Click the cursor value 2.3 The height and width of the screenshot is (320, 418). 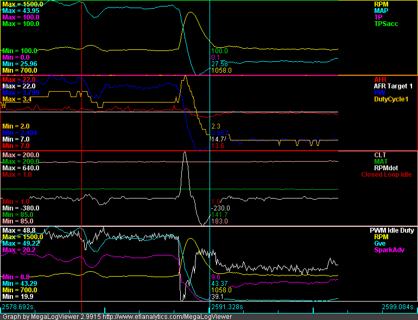216,126
